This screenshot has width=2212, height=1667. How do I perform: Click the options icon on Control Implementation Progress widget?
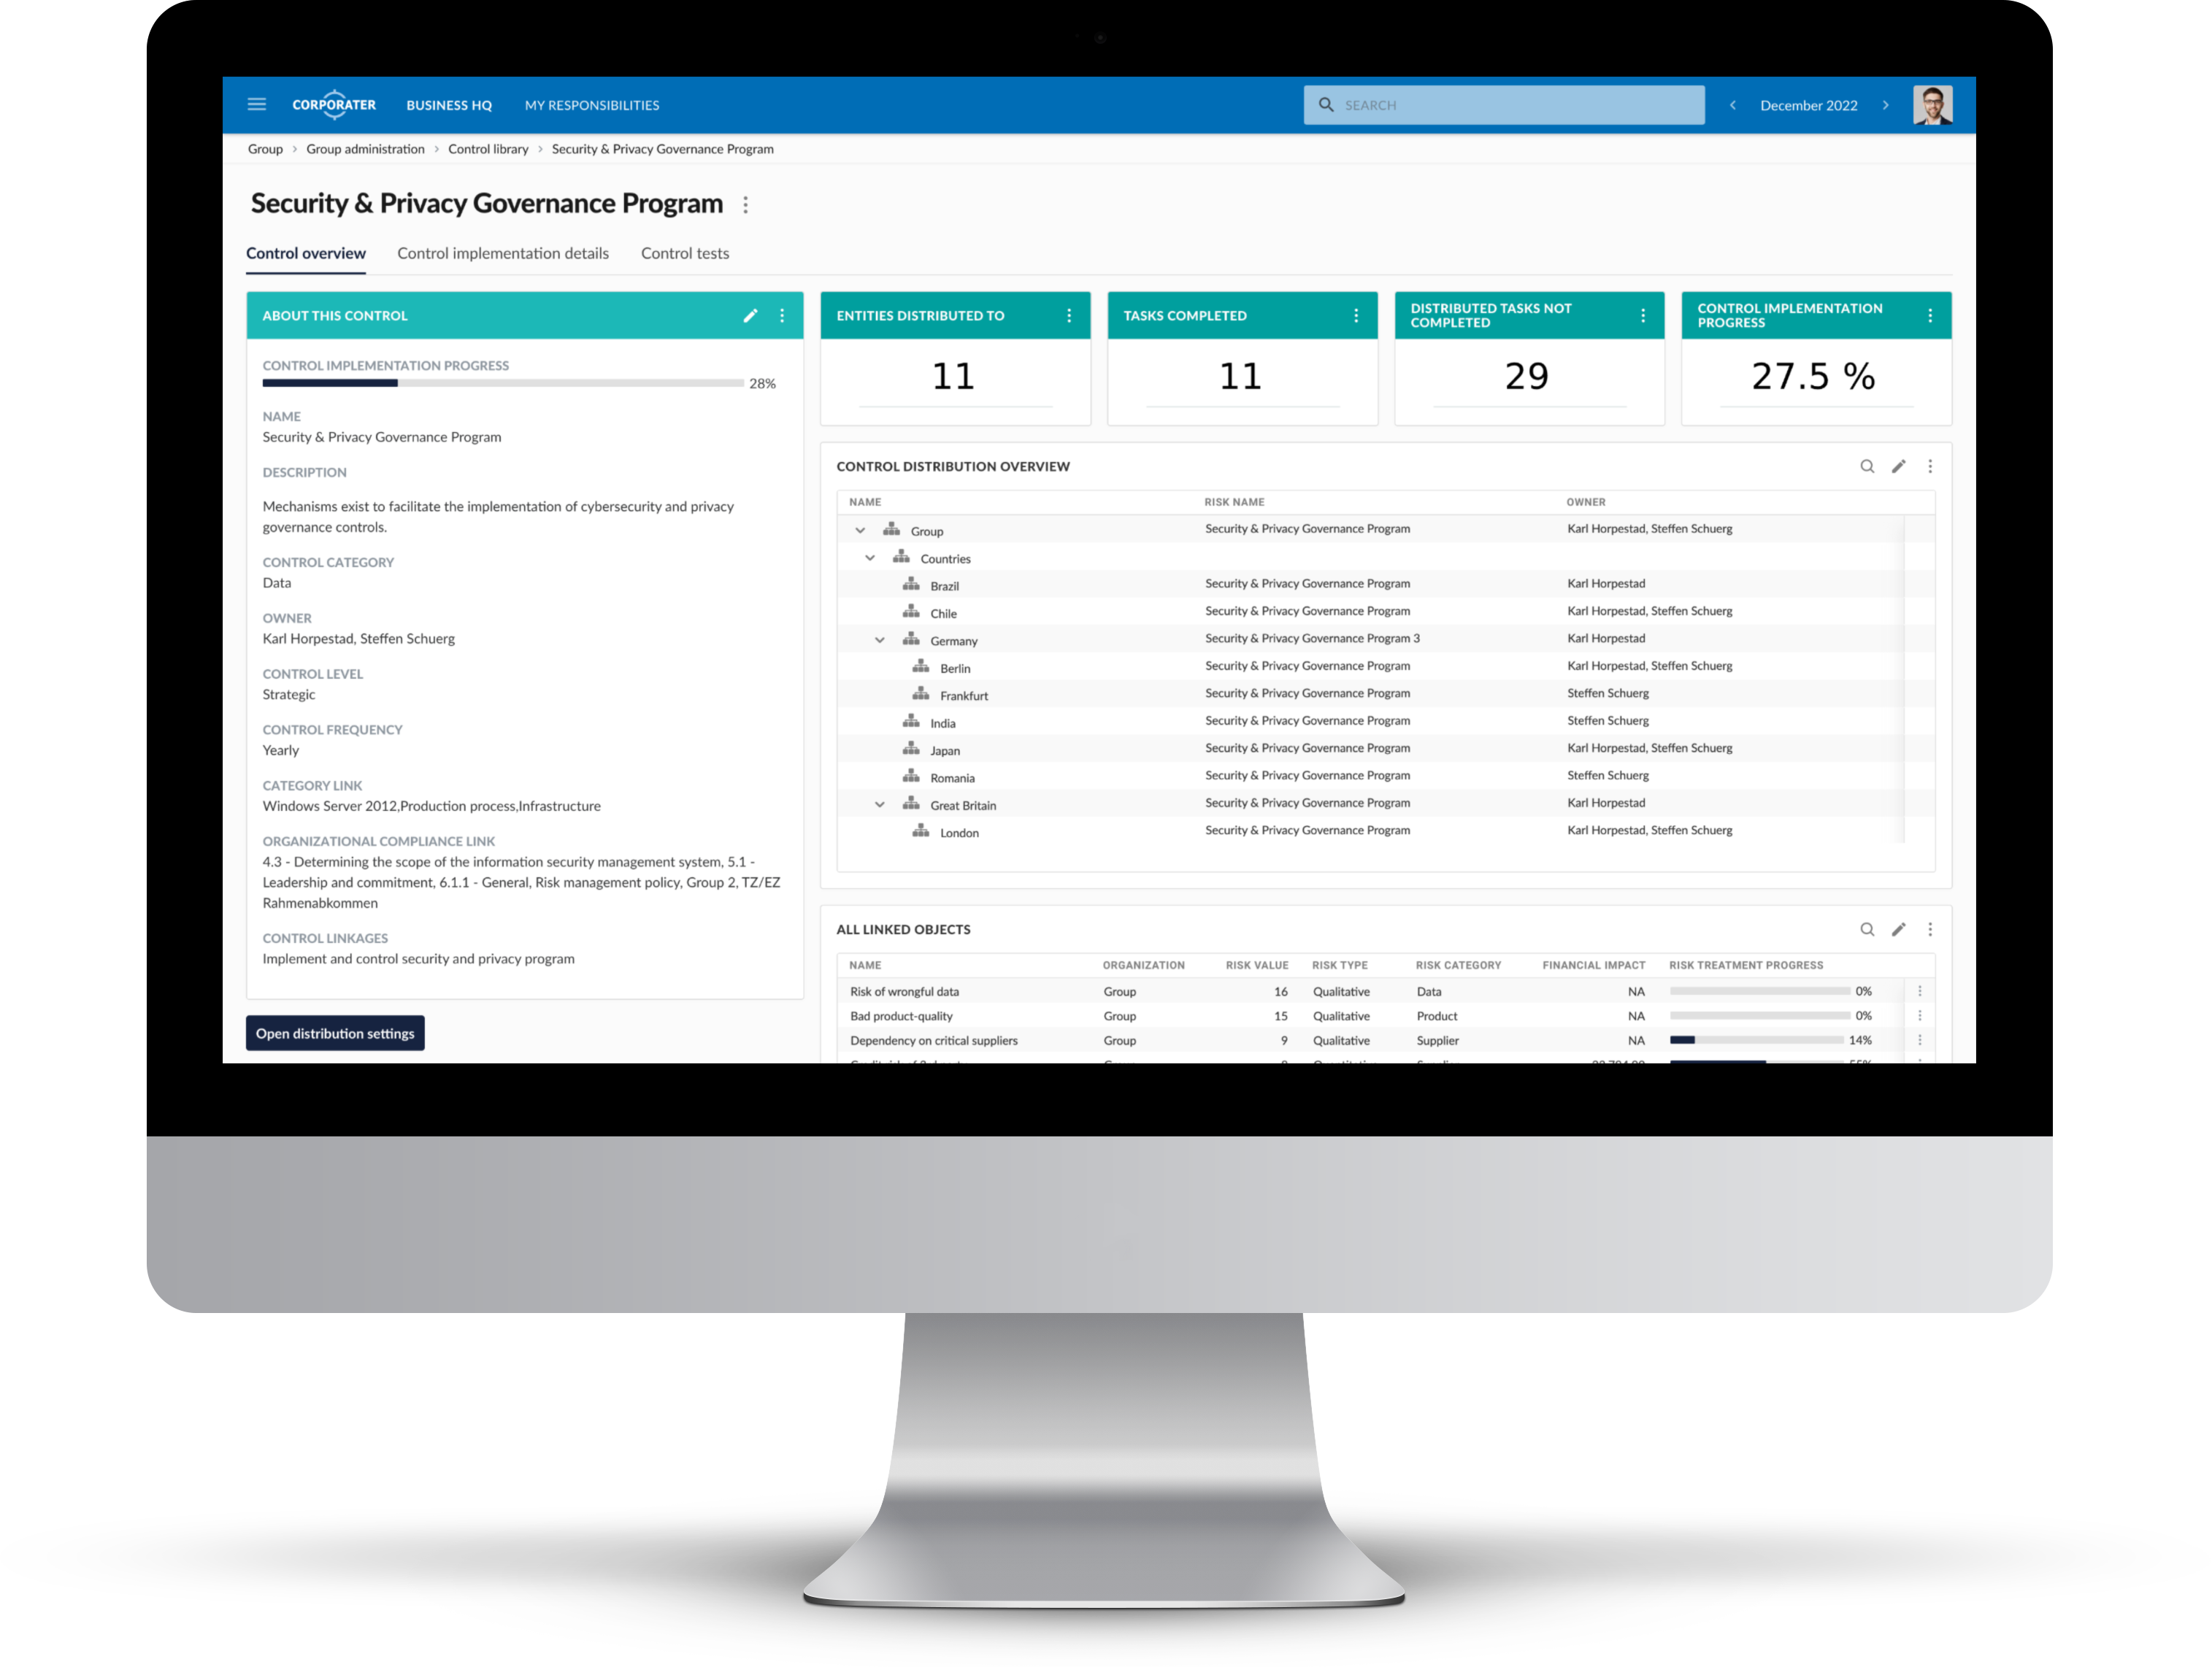(x=1927, y=317)
